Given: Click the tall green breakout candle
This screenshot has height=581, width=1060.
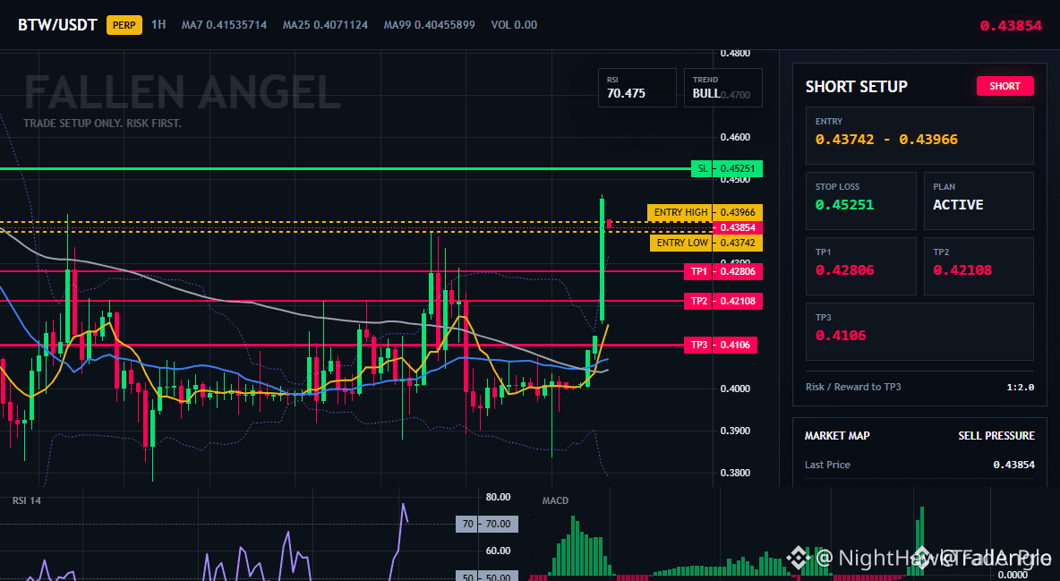Looking at the screenshot, I should tap(602, 260).
